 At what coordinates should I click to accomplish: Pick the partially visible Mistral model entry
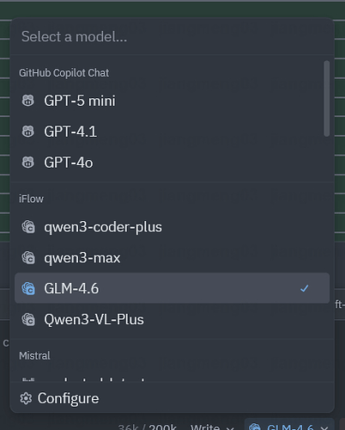coord(172,379)
